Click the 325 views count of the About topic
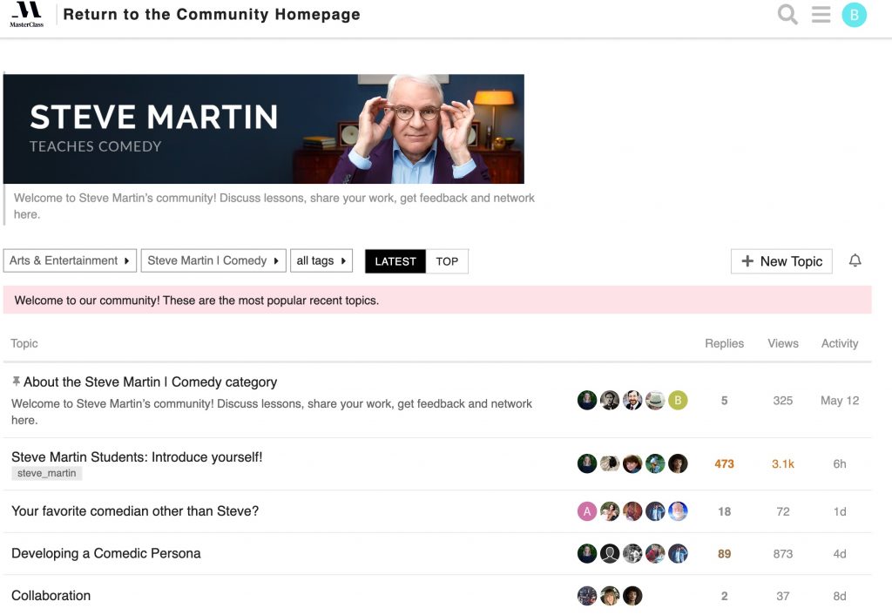 point(783,401)
